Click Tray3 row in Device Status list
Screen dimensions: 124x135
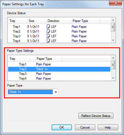[x=59, y=36]
